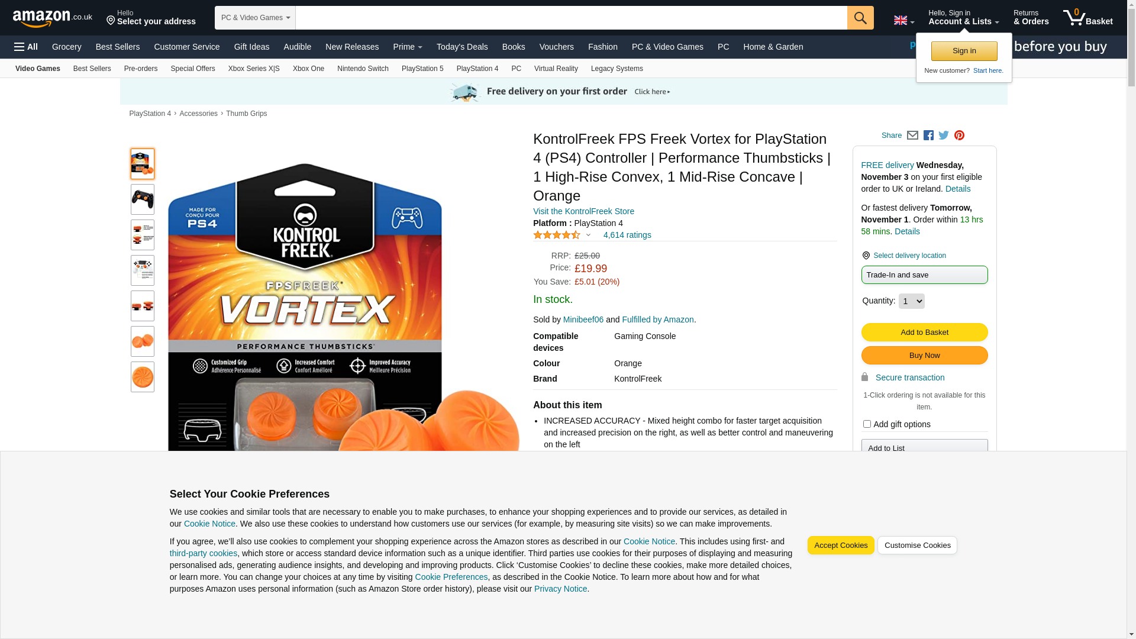The height and width of the screenshot is (639, 1136).
Task: Accept Cookies in the cookie banner
Action: click(x=841, y=546)
